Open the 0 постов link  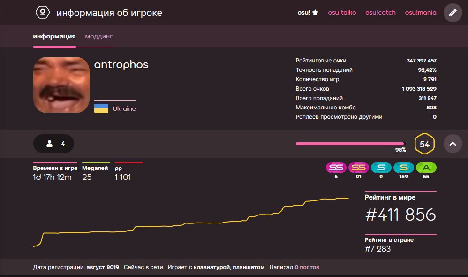pyautogui.click(x=307, y=267)
